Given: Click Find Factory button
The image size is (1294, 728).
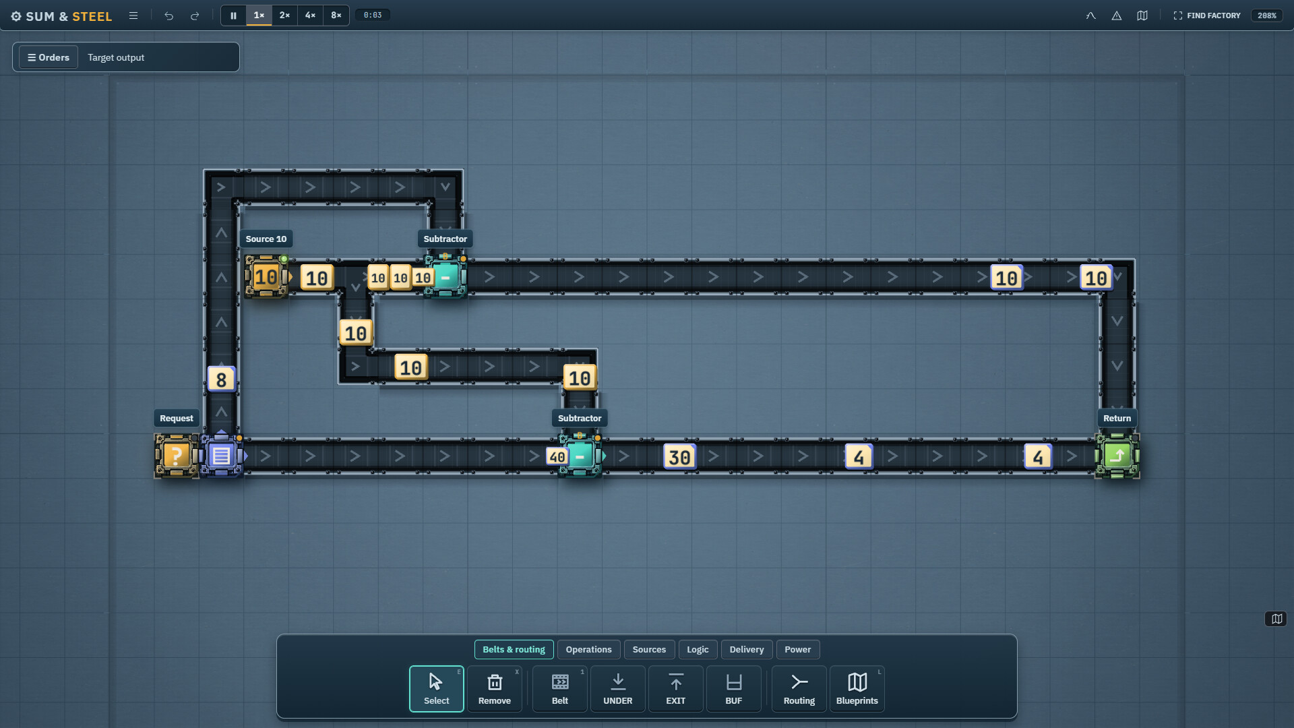Looking at the screenshot, I should [x=1207, y=16].
